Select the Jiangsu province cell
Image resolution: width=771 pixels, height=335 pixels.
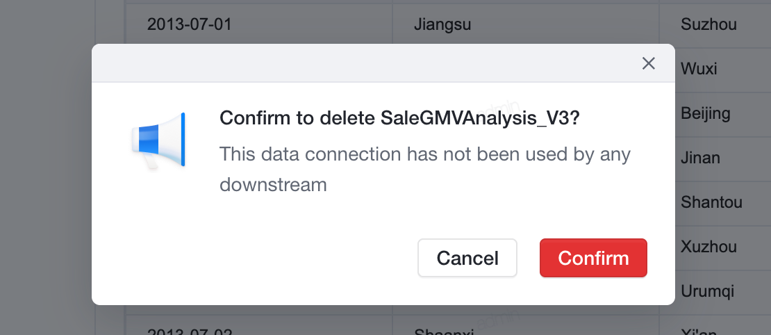tap(526, 24)
